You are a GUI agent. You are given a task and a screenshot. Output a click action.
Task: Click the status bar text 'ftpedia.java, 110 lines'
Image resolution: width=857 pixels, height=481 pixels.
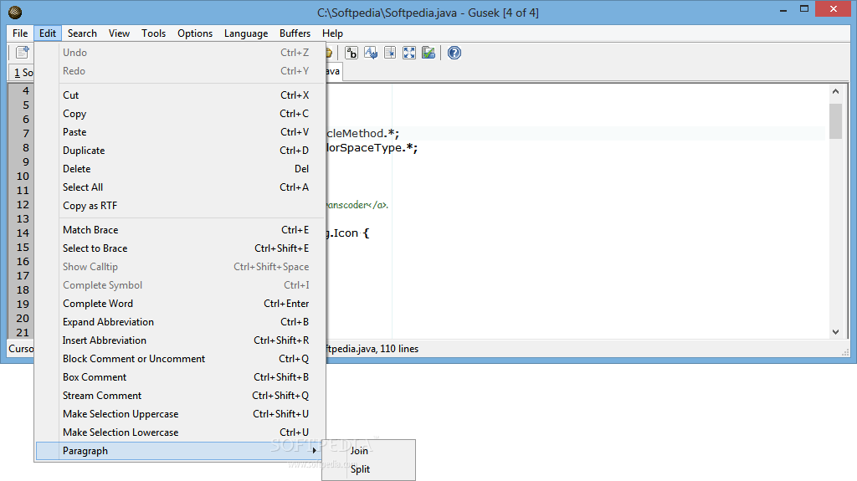tap(372, 349)
